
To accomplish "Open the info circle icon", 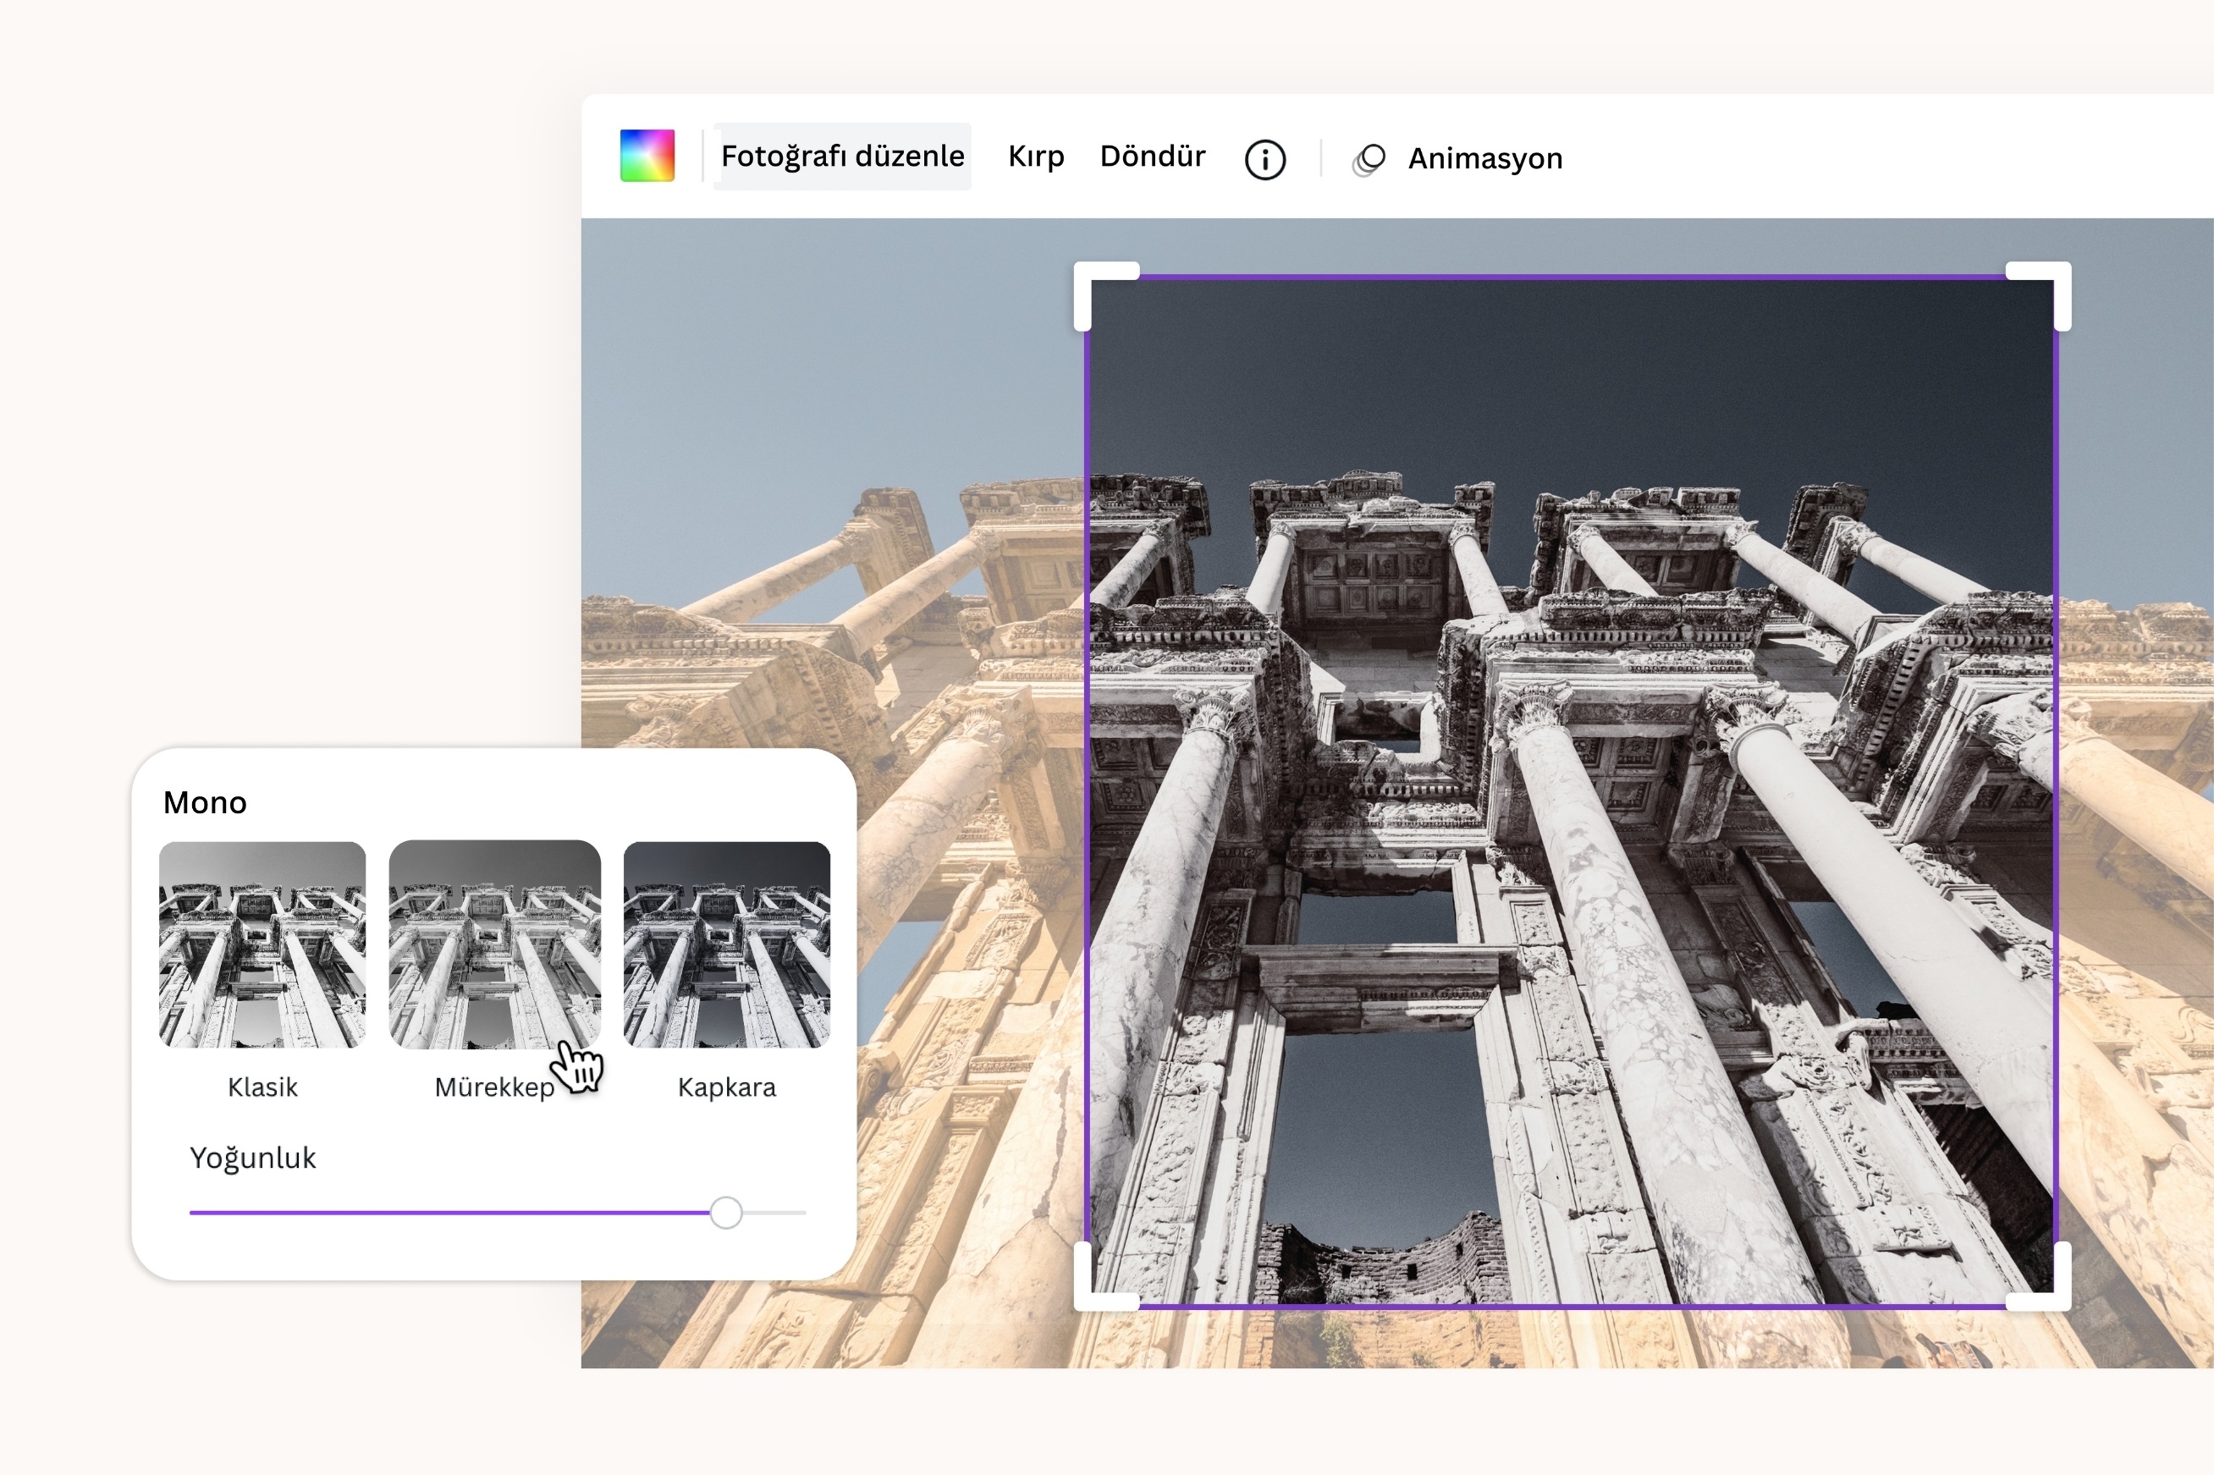I will click(x=1265, y=160).
